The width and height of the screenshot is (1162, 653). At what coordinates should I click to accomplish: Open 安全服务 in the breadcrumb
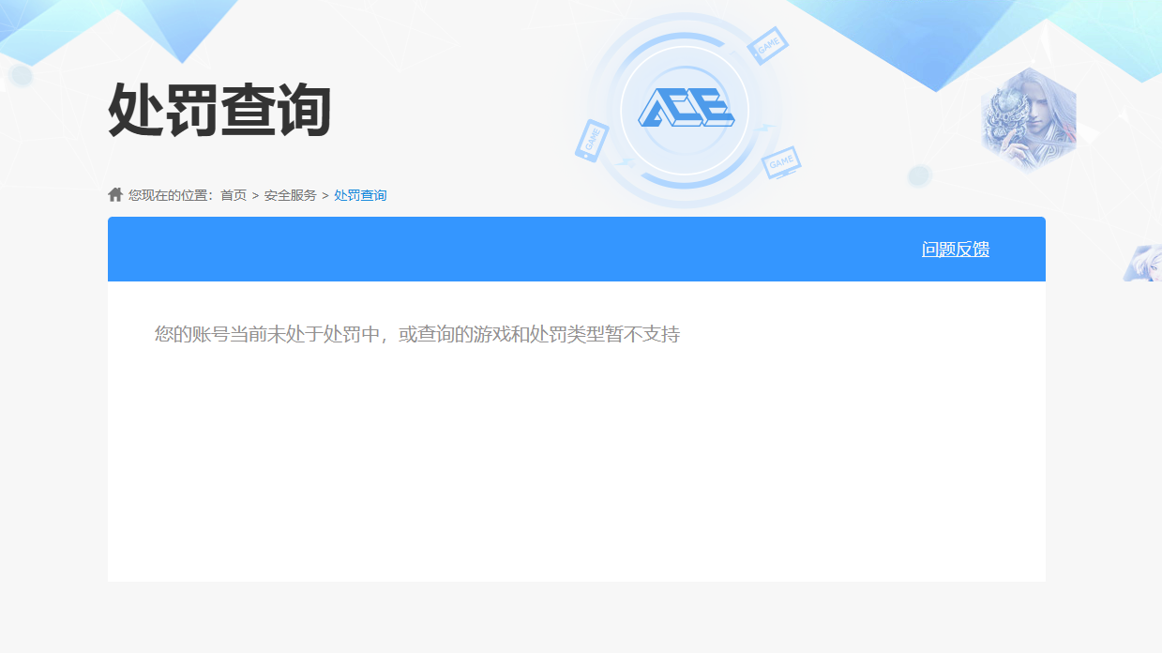coord(290,195)
